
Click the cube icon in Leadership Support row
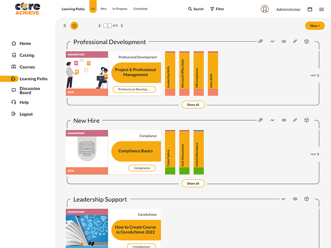[x=307, y=199]
